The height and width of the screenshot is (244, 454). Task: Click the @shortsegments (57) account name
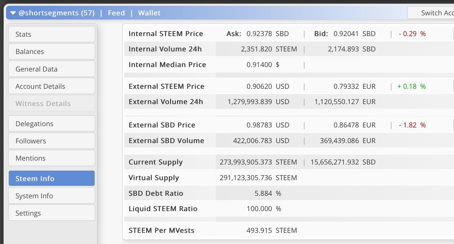56,13
